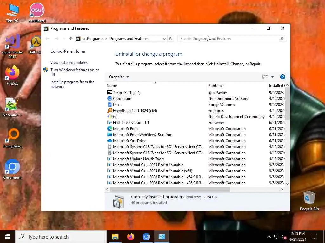Show hidden tray icons chevron
This screenshot has width=325, height=243.
pos(269,237)
